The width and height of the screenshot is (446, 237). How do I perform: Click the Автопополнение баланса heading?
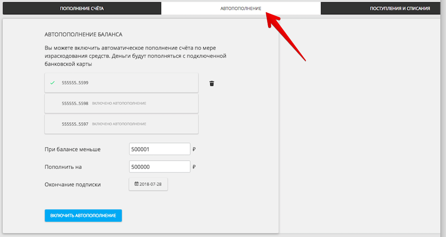click(83, 34)
